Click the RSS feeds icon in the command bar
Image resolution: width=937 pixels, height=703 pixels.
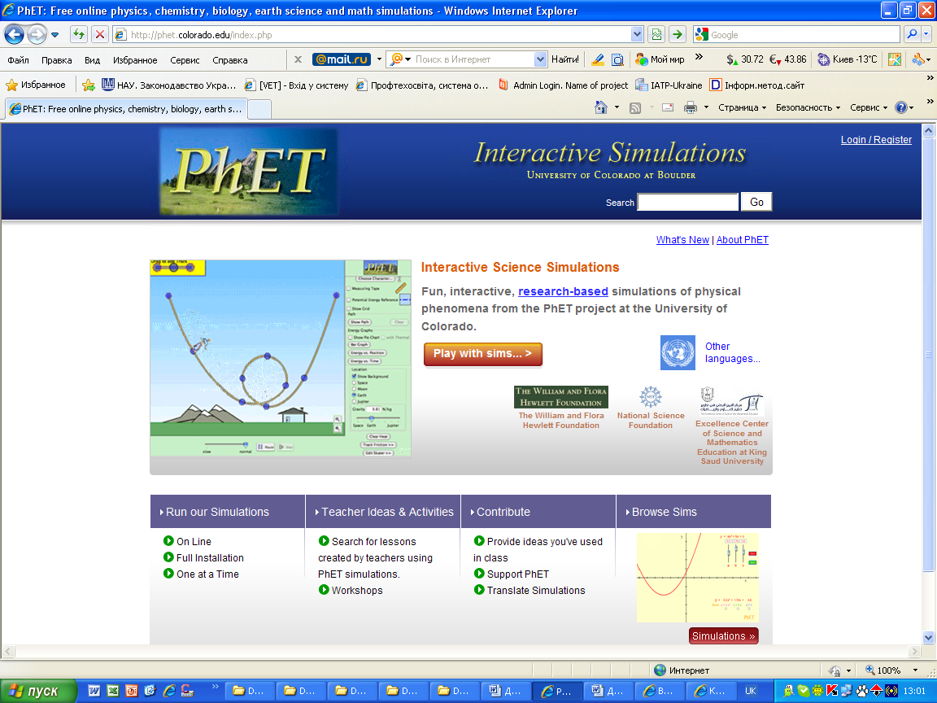point(635,107)
